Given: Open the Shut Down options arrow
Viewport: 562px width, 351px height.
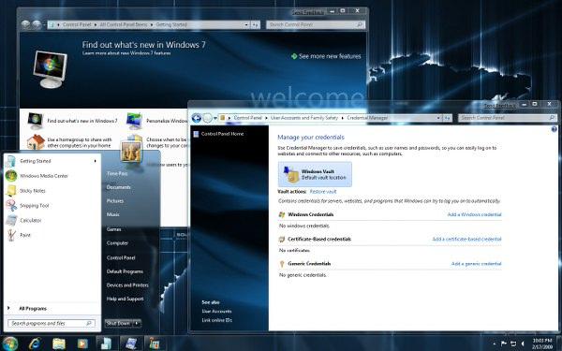Looking at the screenshot, I should click(x=137, y=323).
